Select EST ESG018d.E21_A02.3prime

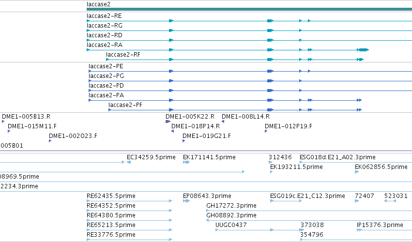tap(337, 157)
